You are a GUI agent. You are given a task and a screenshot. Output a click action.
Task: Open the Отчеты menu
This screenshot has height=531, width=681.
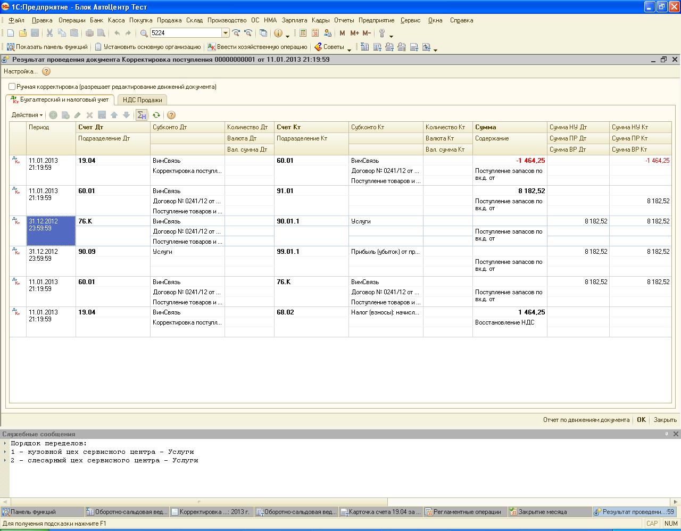click(344, 20)
